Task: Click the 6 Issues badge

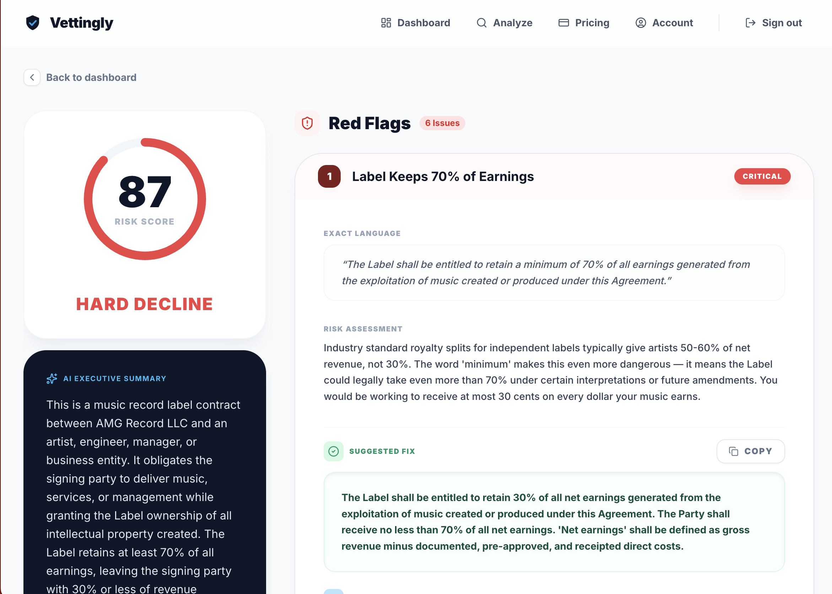Action: (x=442, y=123)
